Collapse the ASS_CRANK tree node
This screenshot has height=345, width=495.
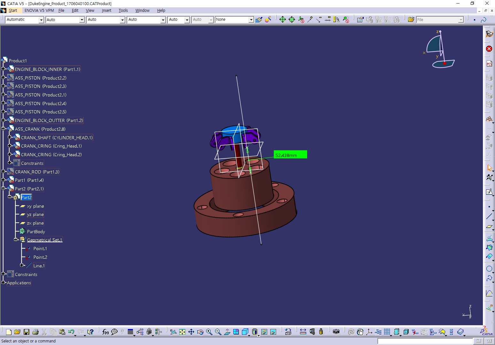pyautogui.click(x=4, y=129)
